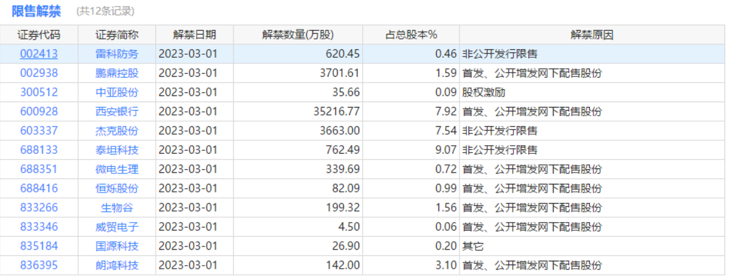Image resolution: width=730 pixels, height=278 pixels.
Task: Select share percentage 1.59
Action: click(446, 73)
